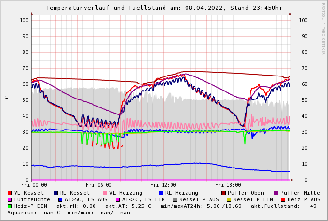Click the magenta Luftfeuchte legend swatch
The height and width of the screenshot is (221, 328).
tap(10, 199)
